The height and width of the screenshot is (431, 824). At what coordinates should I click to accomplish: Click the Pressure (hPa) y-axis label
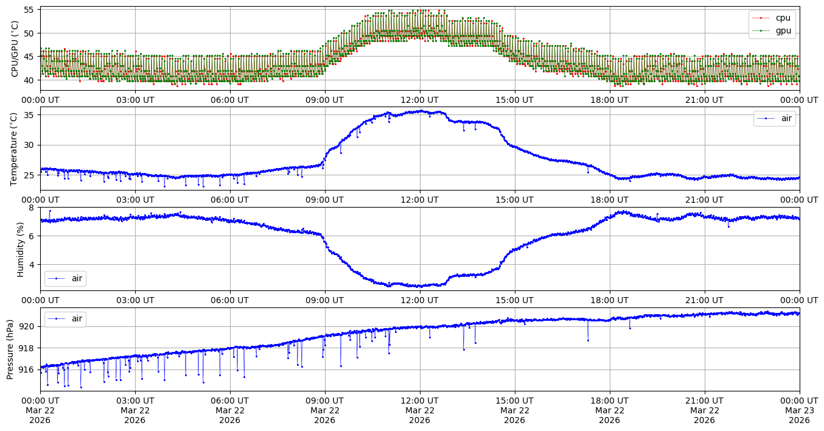[10, 349]
